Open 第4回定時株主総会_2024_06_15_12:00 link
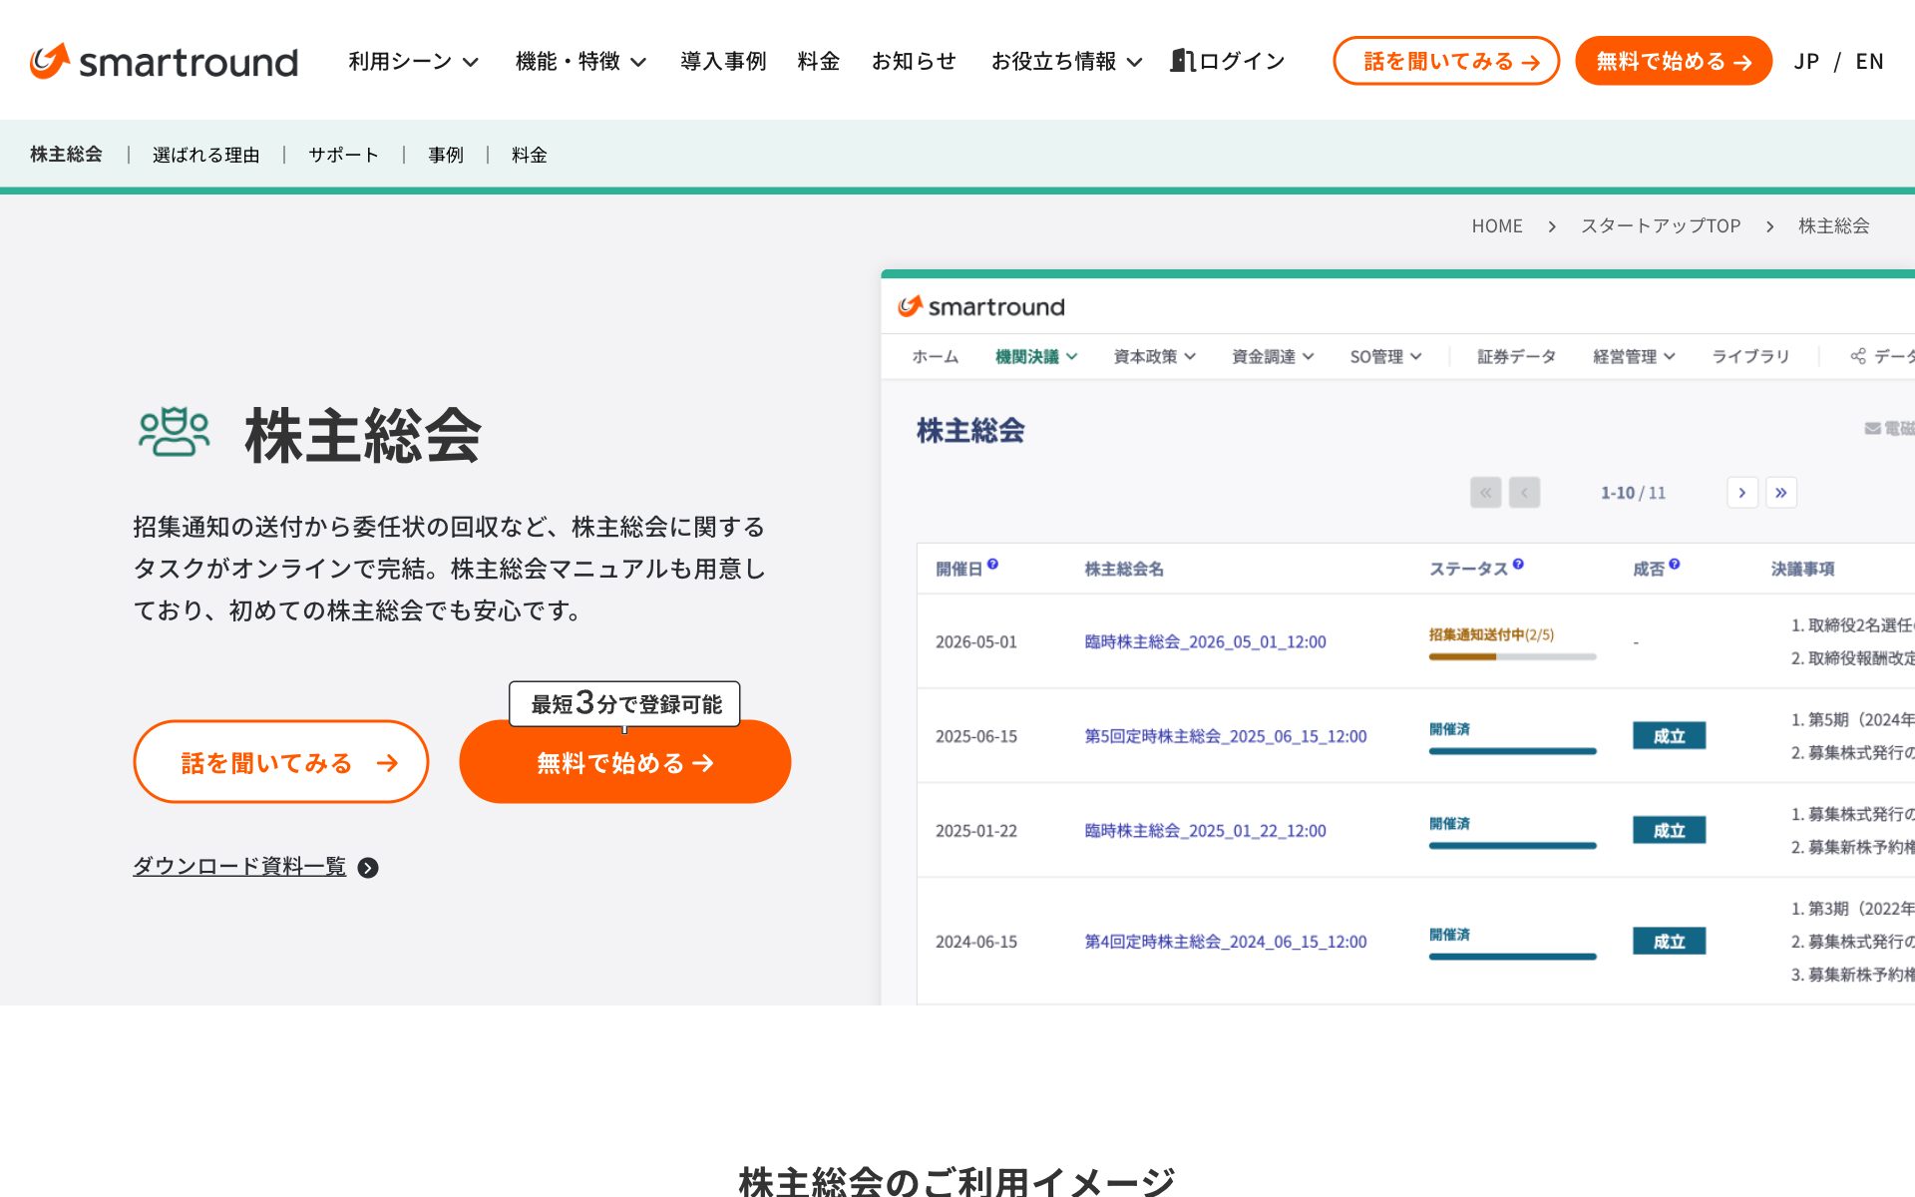The width and height of the screenshot is (1915, 1197). [x=1226, y=942]
